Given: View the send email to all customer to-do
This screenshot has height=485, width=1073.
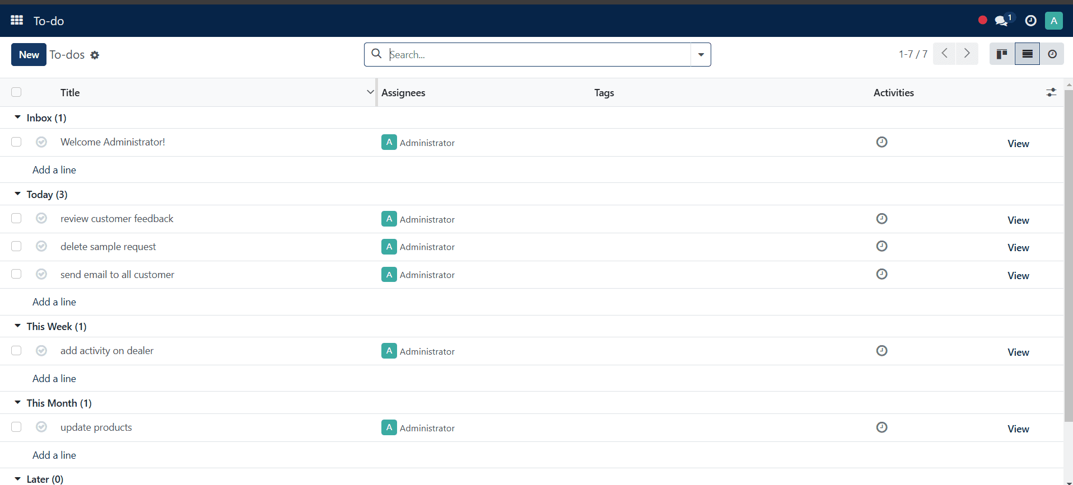Looking at the screenshot, I should pyautogui.click(x=1018, y=276).
